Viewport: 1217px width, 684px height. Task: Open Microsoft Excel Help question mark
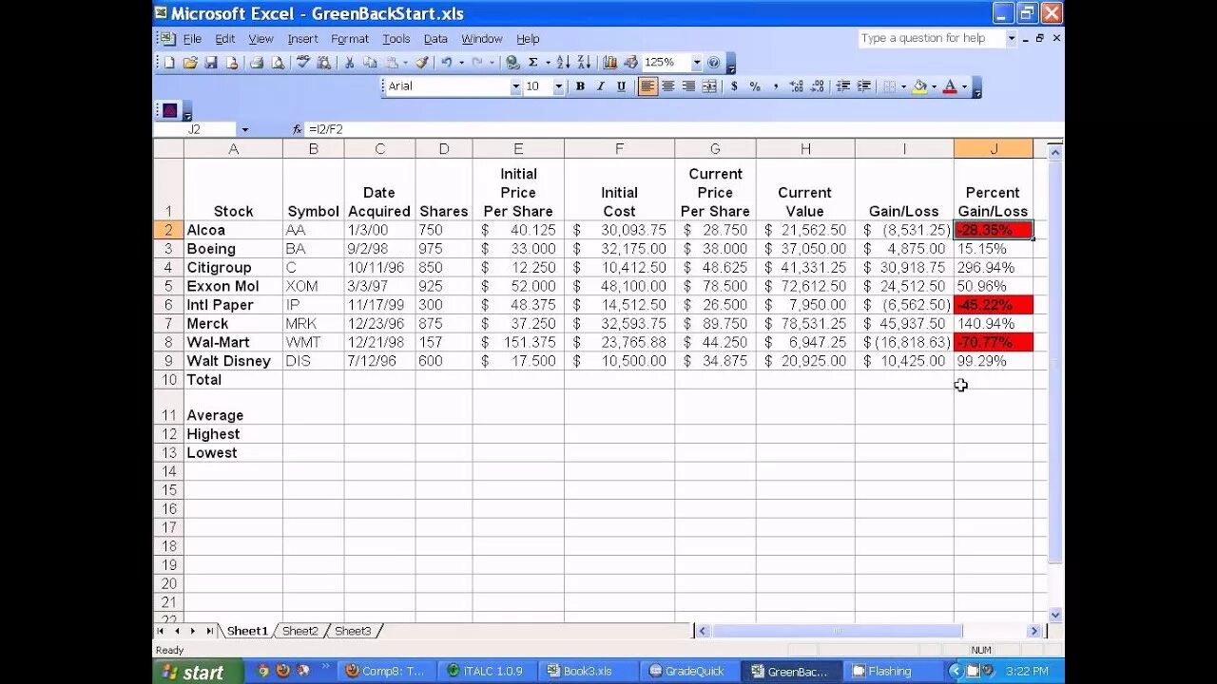714,63
